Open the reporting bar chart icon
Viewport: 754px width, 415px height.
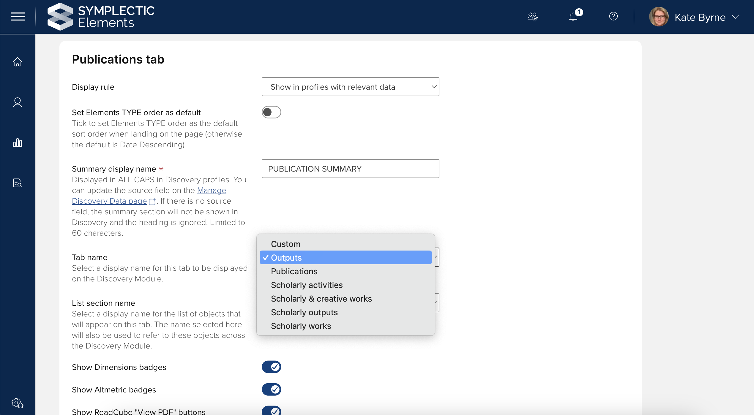18,142
